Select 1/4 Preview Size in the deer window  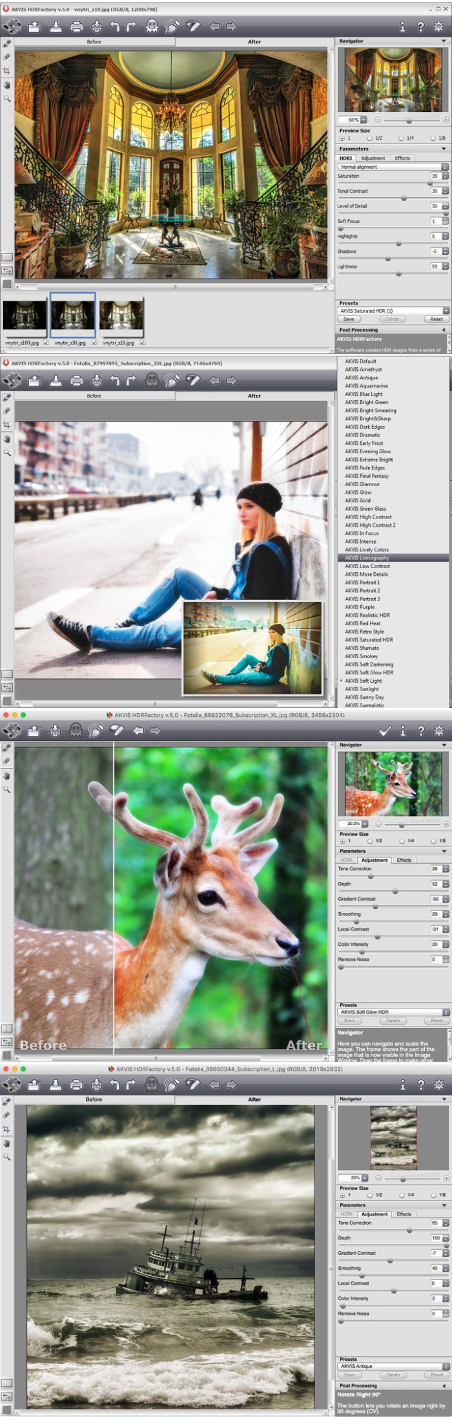click(x=401, y=840)
